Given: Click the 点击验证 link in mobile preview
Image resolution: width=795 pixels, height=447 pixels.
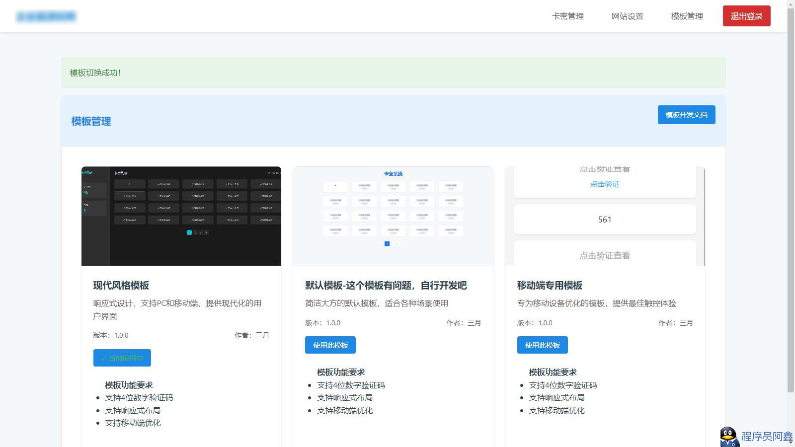Looking at the screenshot, I should (605, 184).
